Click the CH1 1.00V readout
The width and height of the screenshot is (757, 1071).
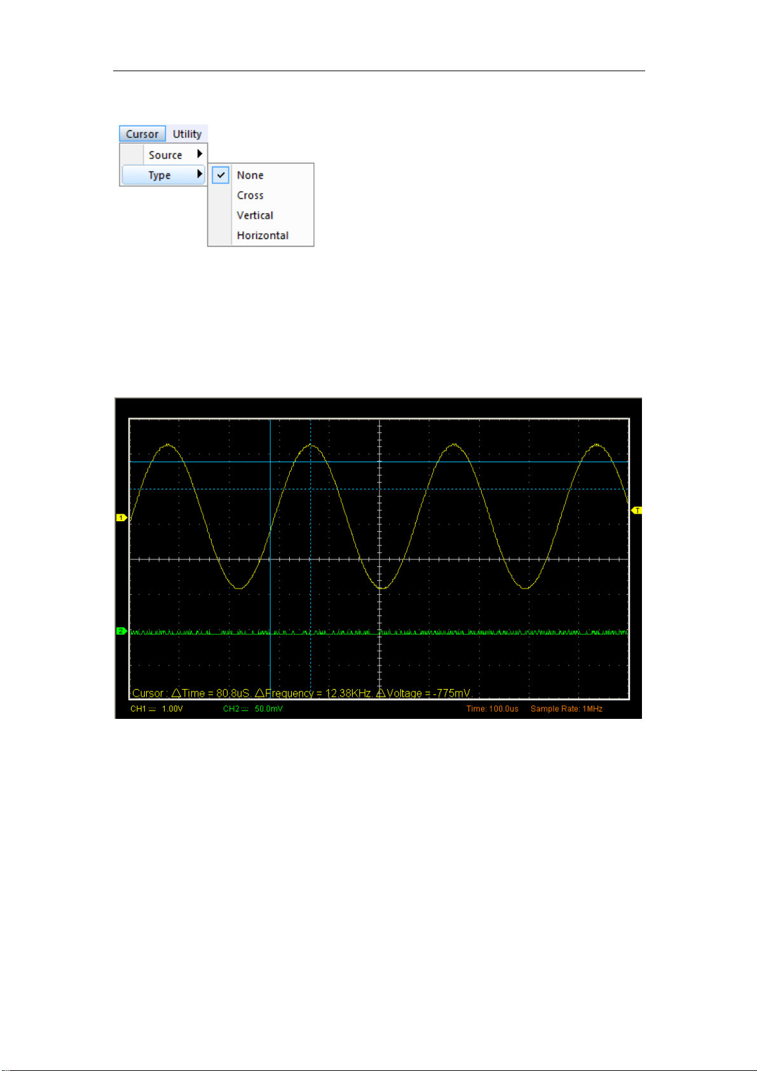pyautogui.click(x=156, y=709)
